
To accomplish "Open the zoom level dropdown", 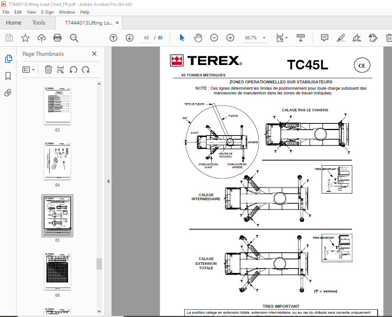I will point(264,38).
